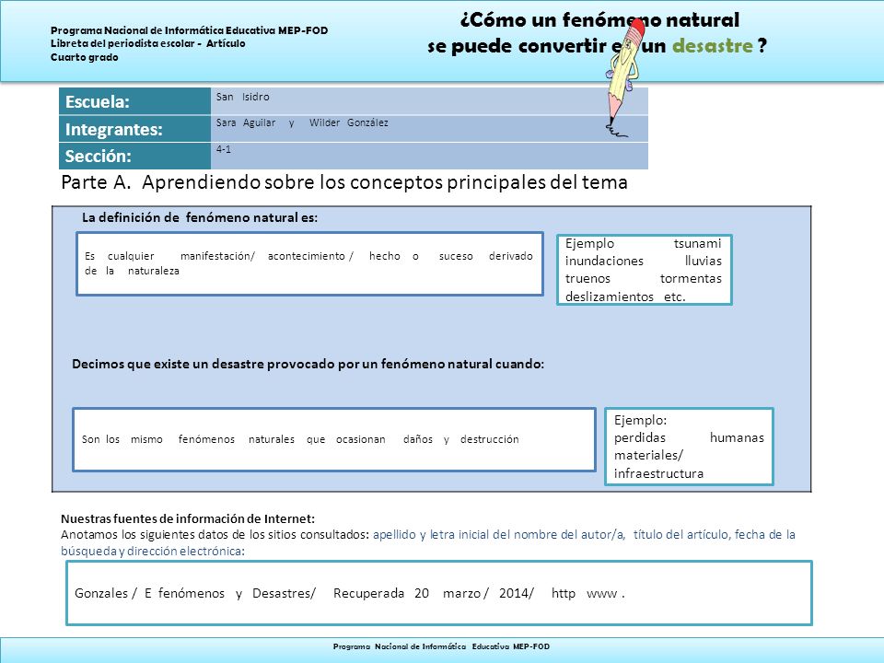Click the natural phenomenon definition text box
Screen dimensions: 884x663
[x=309, y=263]
